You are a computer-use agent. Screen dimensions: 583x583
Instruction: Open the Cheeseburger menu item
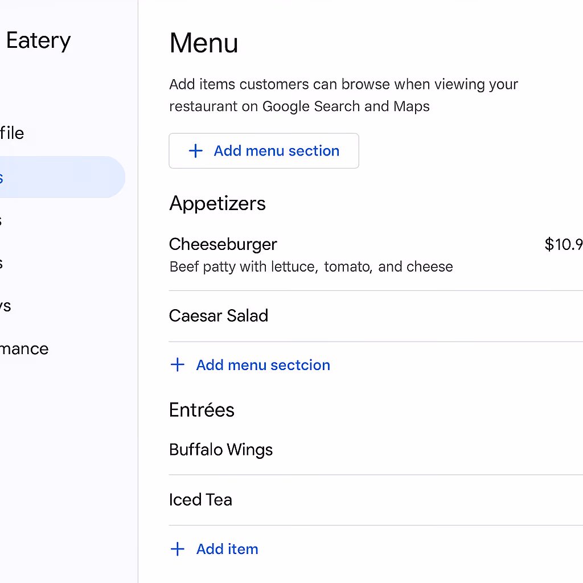coord(376,255)
